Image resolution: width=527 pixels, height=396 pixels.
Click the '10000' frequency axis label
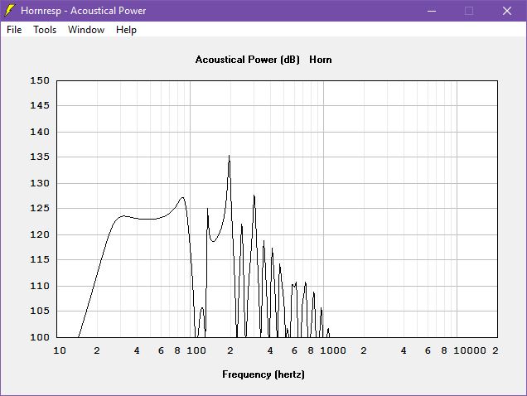470,350
